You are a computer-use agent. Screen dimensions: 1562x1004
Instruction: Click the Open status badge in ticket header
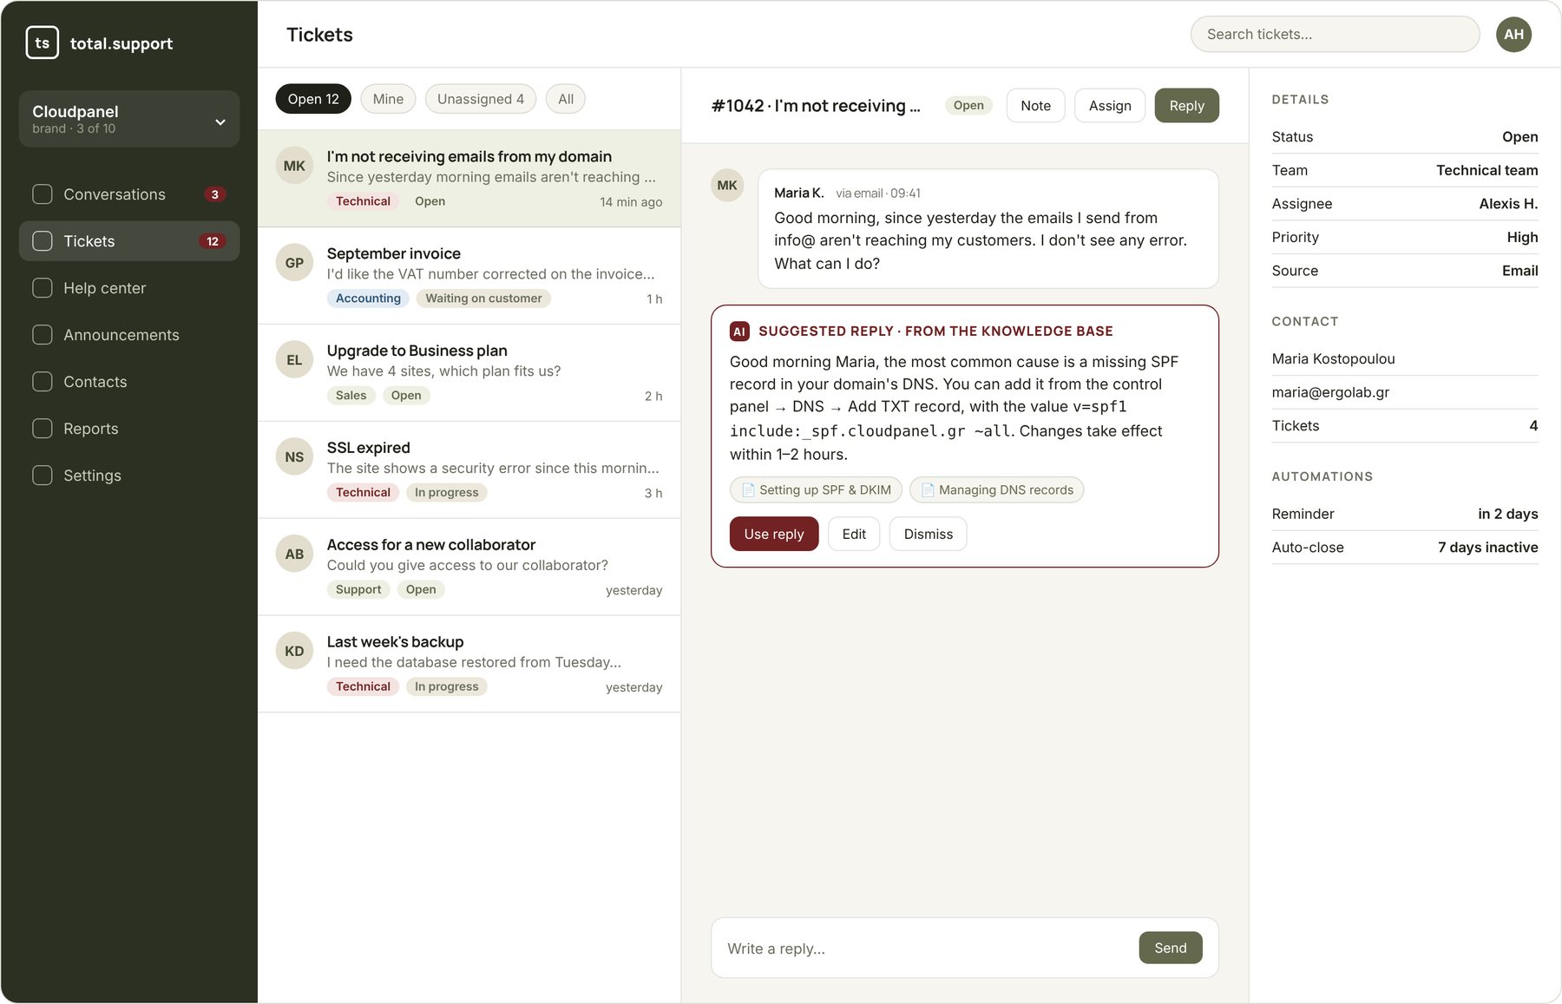968,106
